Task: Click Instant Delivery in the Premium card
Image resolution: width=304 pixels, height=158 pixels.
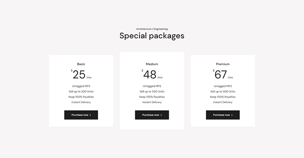Action: 223,102
